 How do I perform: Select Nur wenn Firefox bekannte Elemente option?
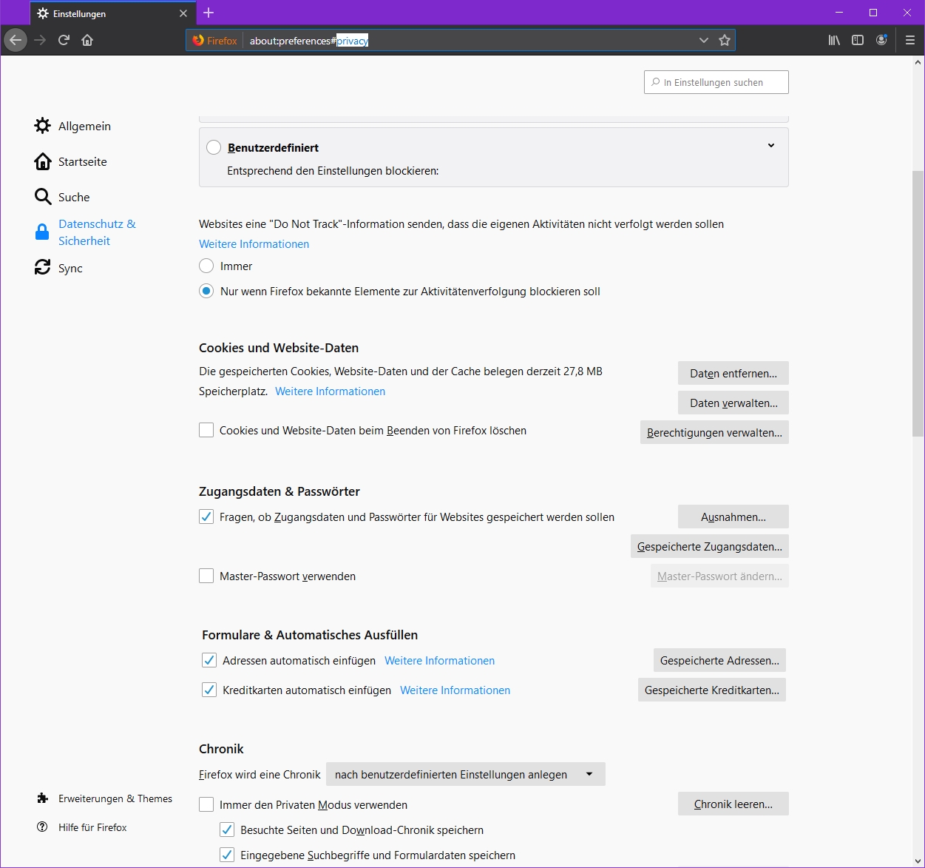[x=206, y=291]
